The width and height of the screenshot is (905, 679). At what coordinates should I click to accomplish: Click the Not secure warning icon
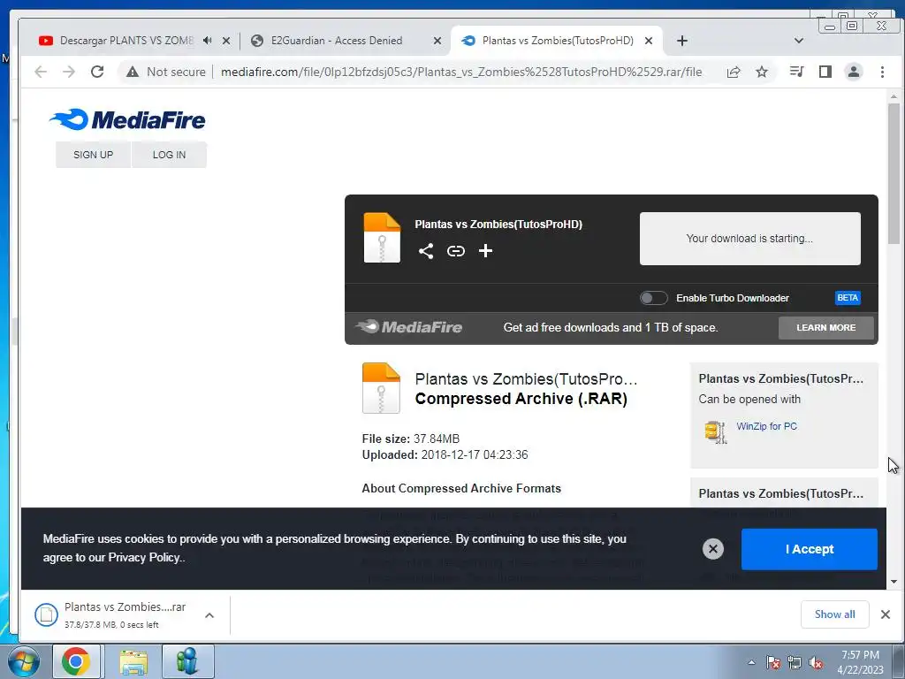pos(133,72)
